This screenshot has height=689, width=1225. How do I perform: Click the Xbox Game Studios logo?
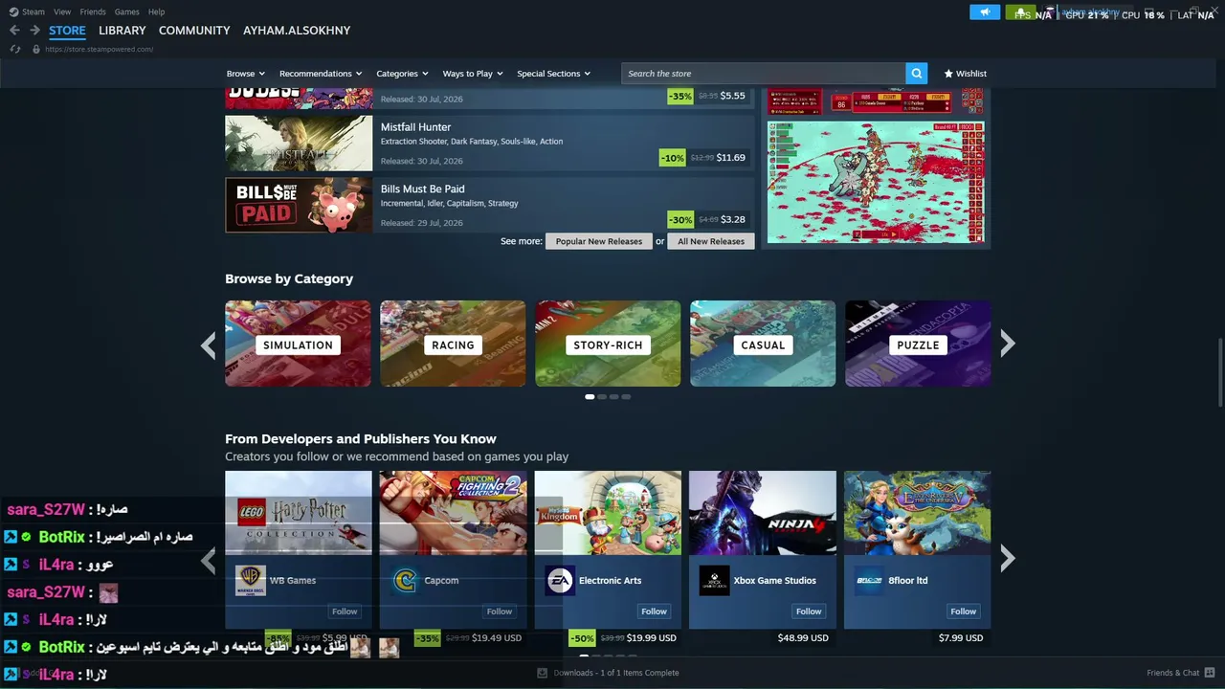pos(714,581)
